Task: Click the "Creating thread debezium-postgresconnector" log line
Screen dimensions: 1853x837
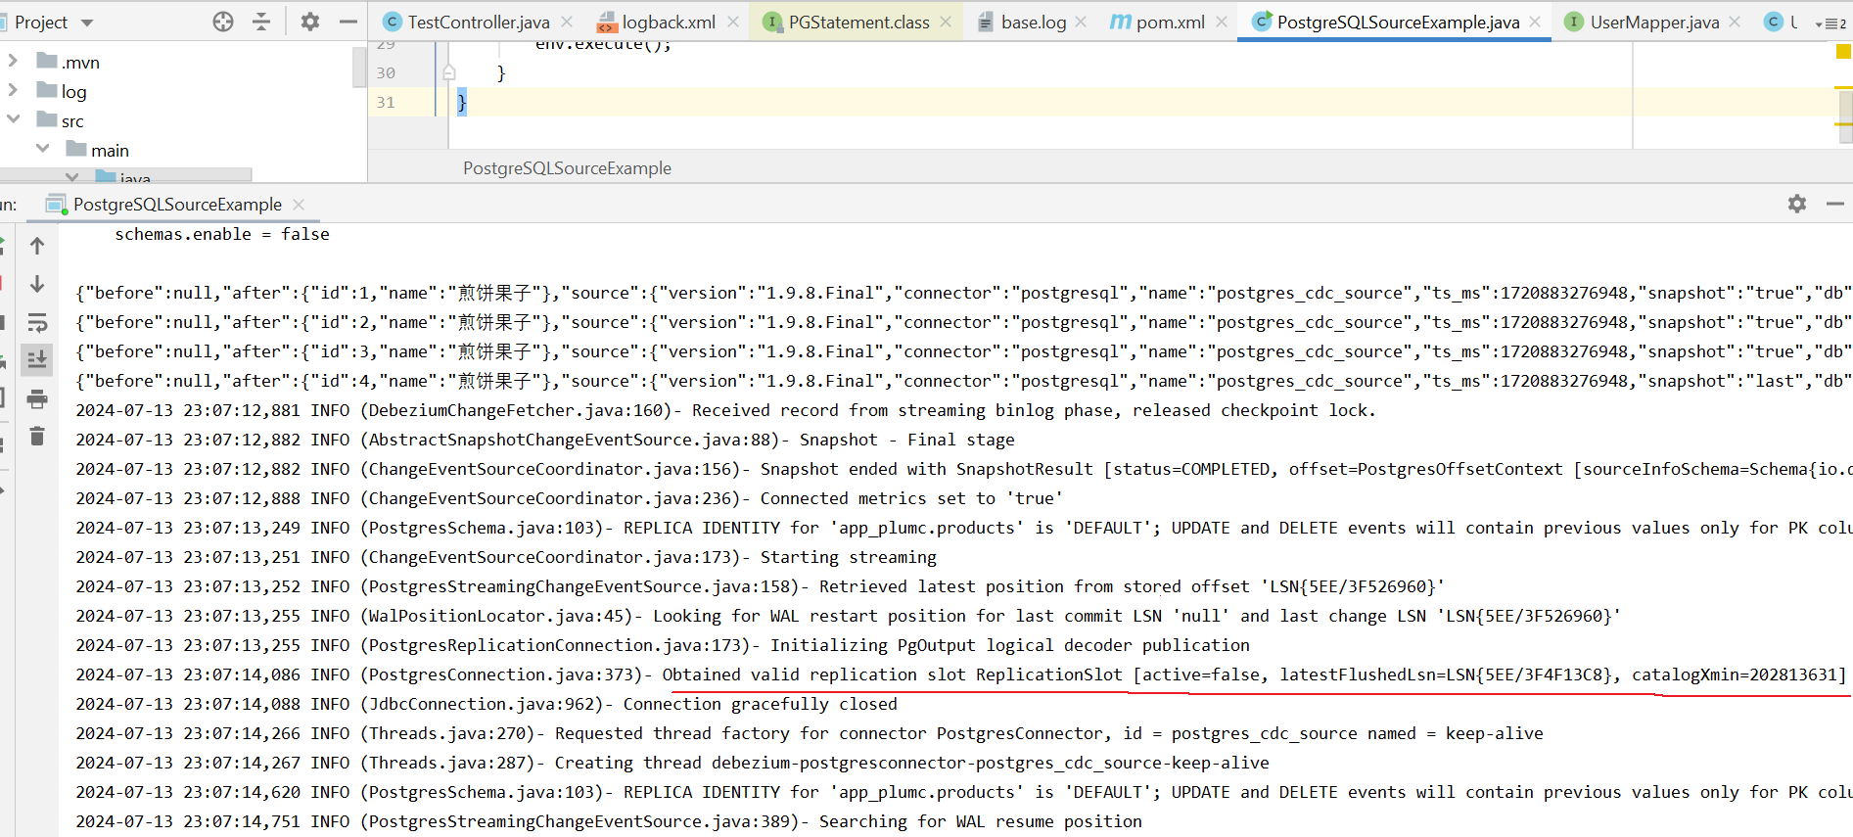Action: pyautogui.click(x=672, y=763)
